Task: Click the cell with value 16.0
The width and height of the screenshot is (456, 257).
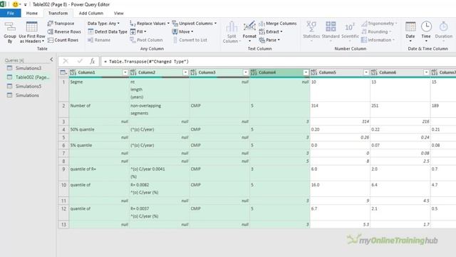Action: tap(340, 188)
